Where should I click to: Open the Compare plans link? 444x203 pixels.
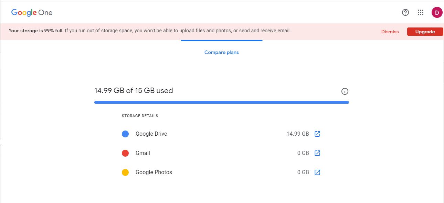pyautogui.click(x=221, y=52)
